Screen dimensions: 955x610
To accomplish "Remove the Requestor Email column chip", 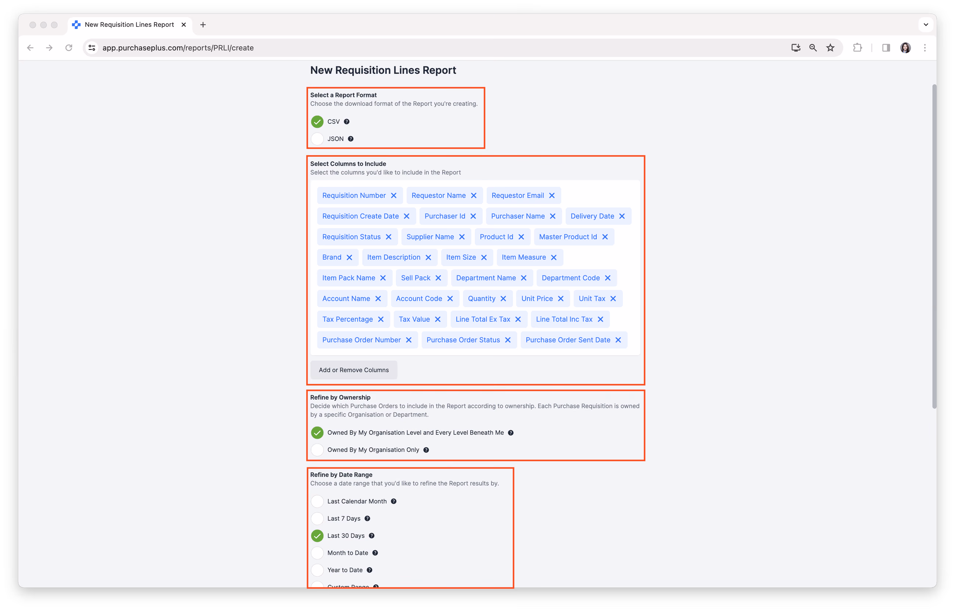I will tap(552, 195).
